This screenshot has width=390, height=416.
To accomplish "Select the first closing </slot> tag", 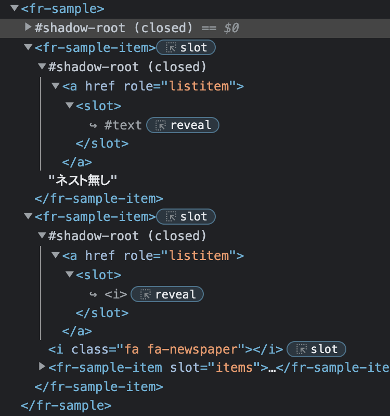I will click(102, 144).
